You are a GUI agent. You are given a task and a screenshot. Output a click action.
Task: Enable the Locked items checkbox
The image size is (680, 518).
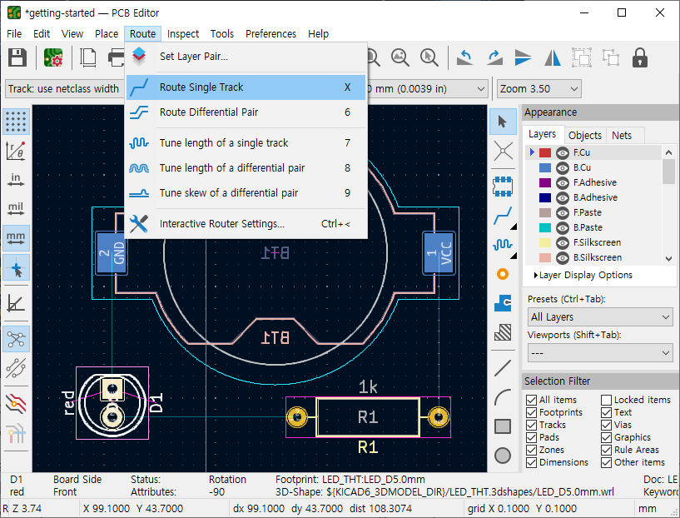pos(606,400)
